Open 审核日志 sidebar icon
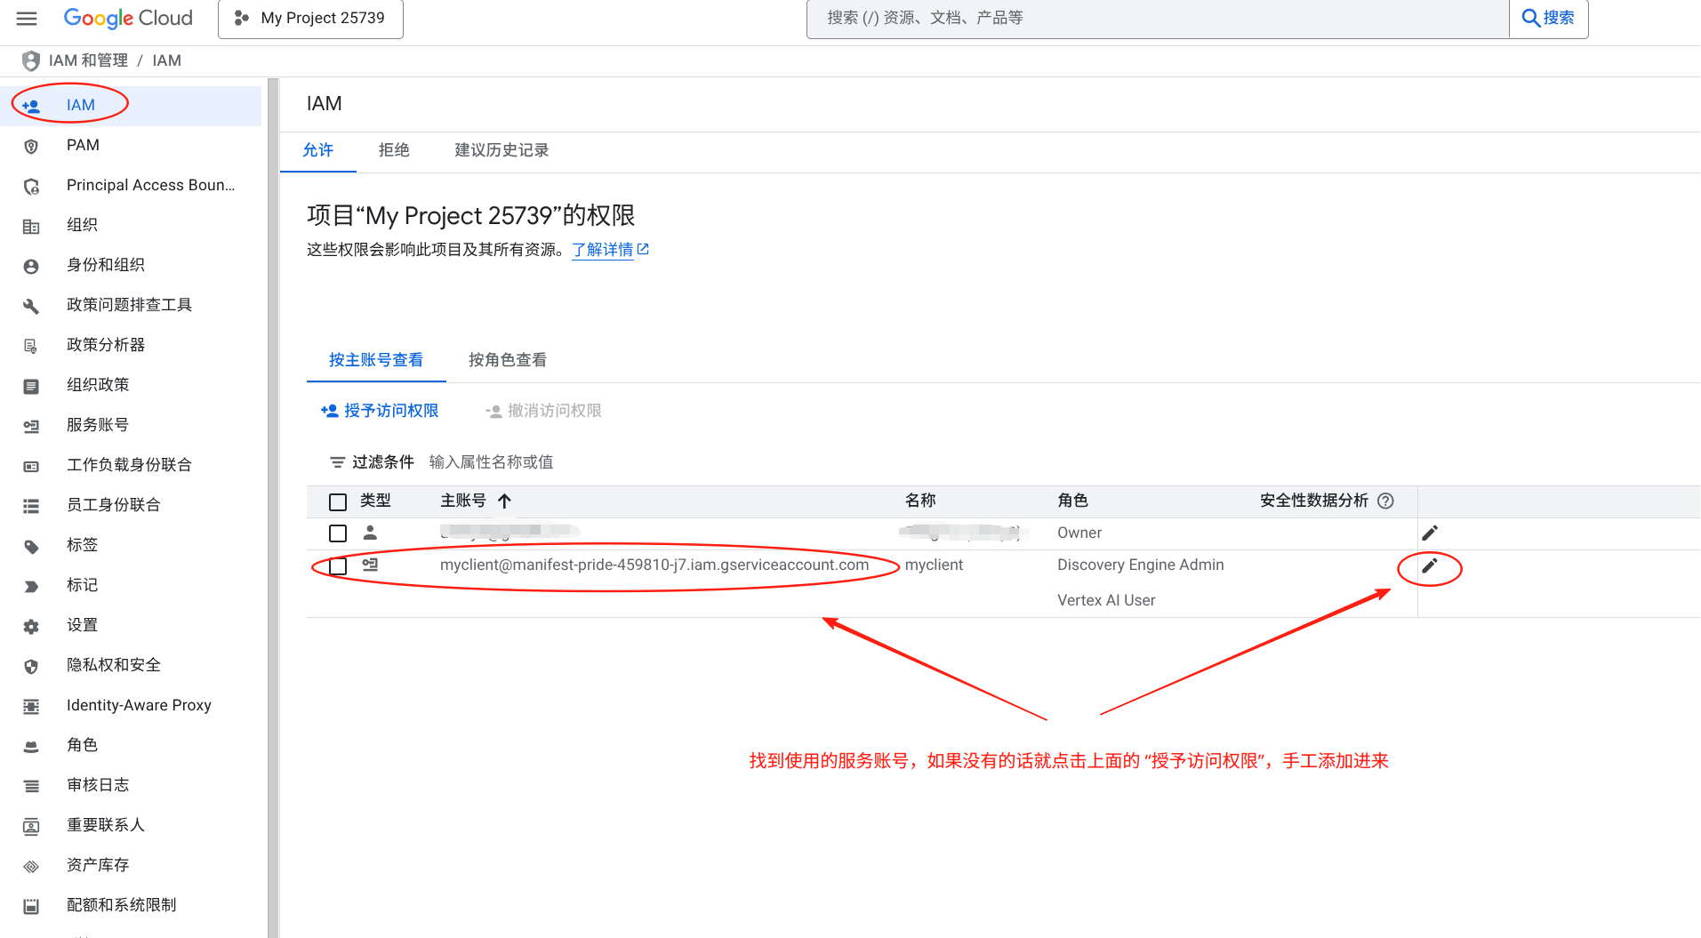 [31, 786]
